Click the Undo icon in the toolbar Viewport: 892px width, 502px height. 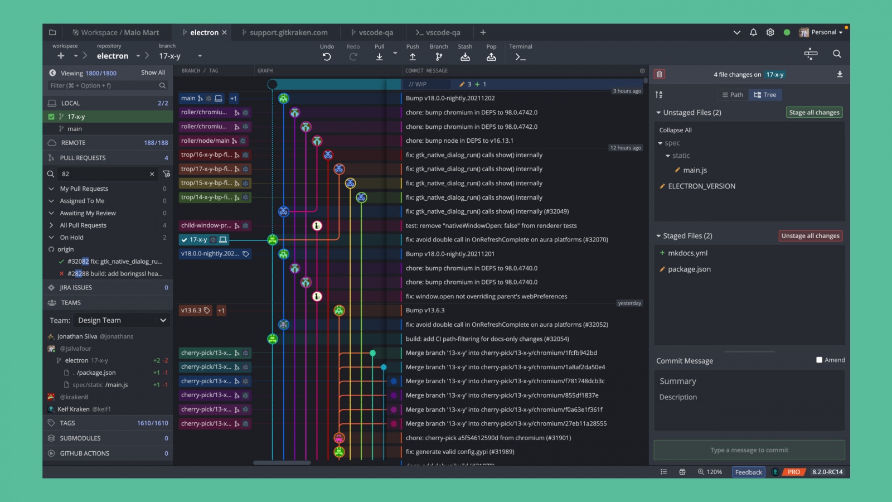[x=327, y=56]
